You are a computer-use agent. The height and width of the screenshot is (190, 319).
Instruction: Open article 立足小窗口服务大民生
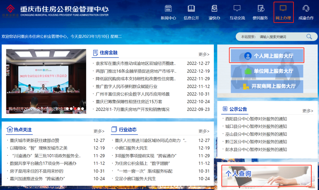point(135,178)
